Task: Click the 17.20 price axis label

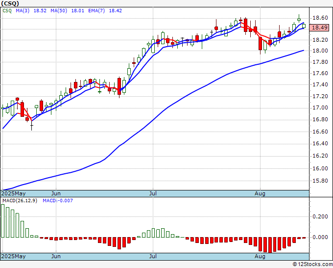Action: [x=320, y=96]
